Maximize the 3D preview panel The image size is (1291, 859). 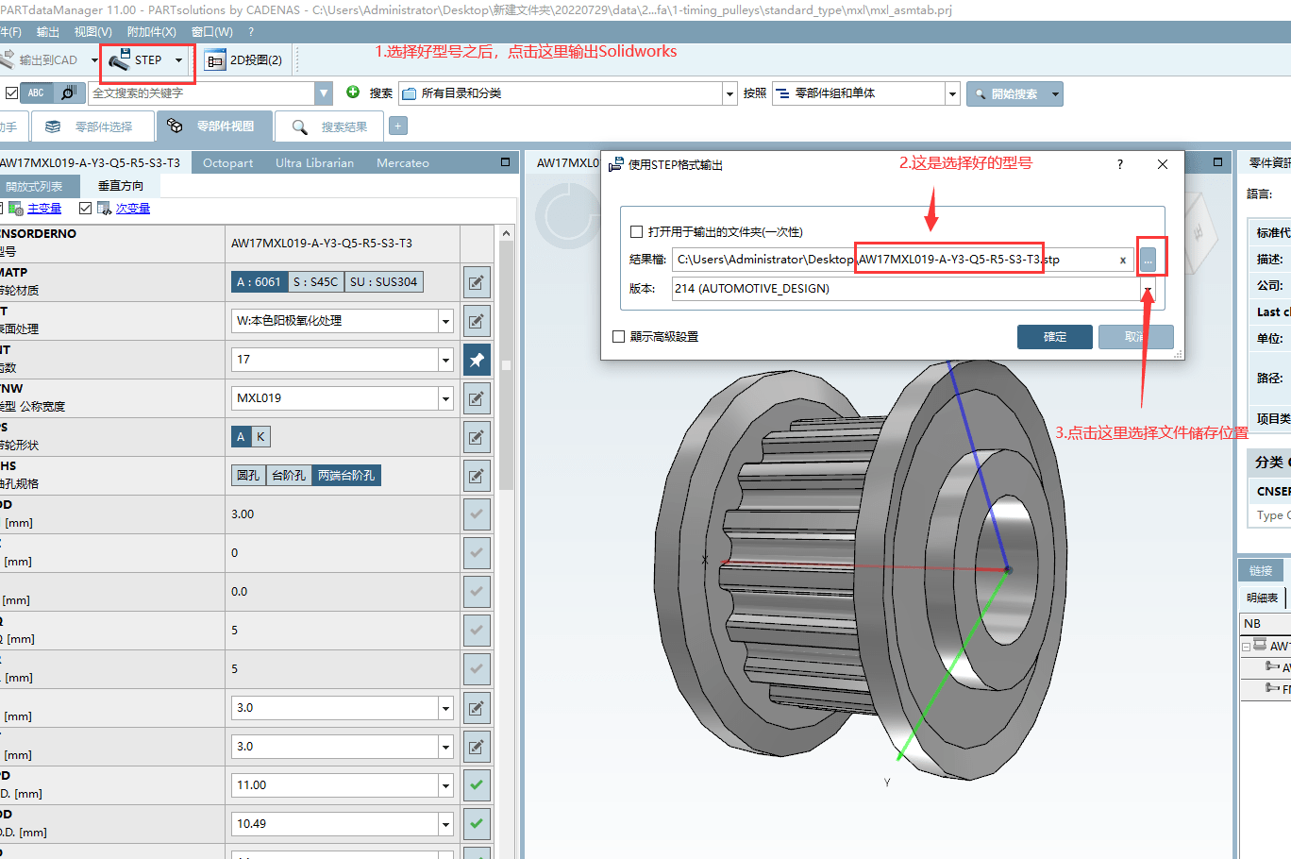1218,162
